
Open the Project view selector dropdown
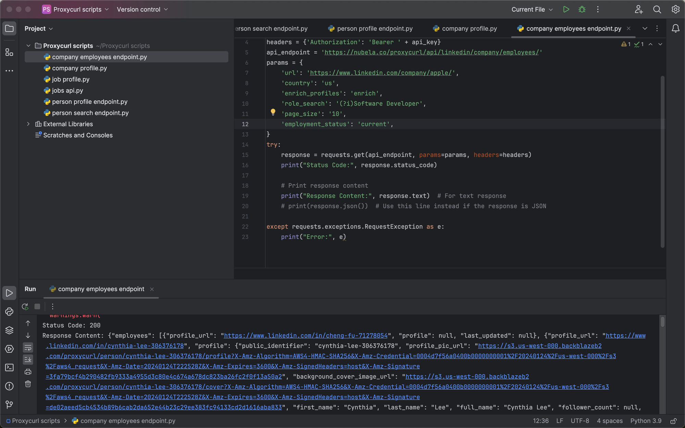pyautogui.click(x=39, y=28)
